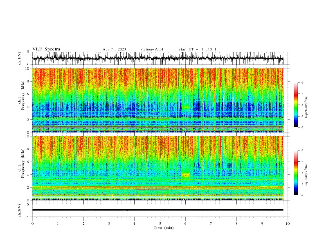Click the ch.3 flat waveform trace
This screenshot has width=324, height=251.
click(157, 210)
